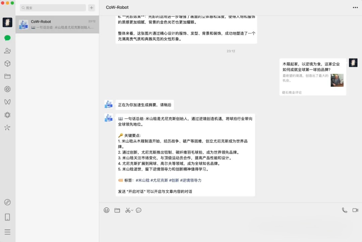This screenshot has width=362, height=242.
Task: Open the Files folder icon in sidebar
Action: pyautogui.click(x=7, y=76)
